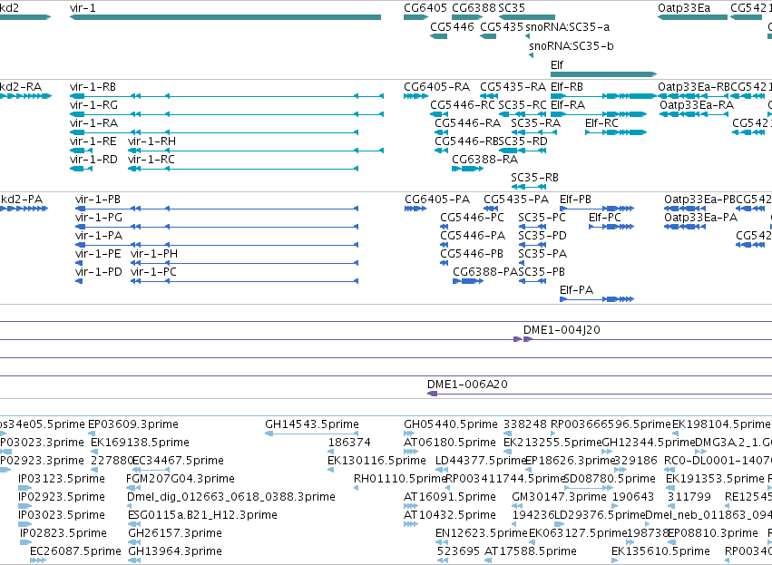Screen dimensions: 772x565
Task: Click transcript label vir-1-RA
Action: click(x=93, y=123)
